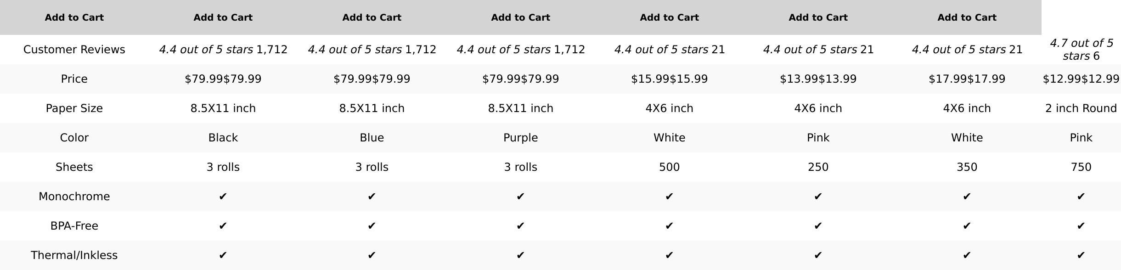Select the BPA-Free checkmark under 250 sheets
Image resolution: width=1121 pixels, height=270 pixels.
click(818, 226)
